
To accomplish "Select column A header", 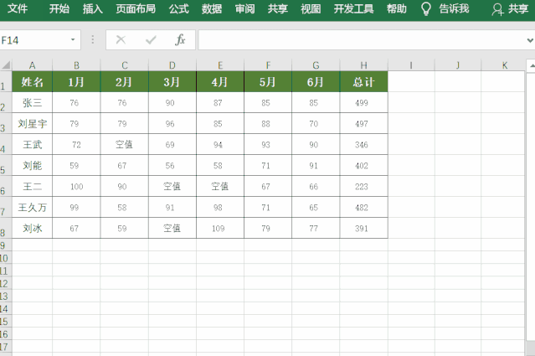I will [32, 65].
